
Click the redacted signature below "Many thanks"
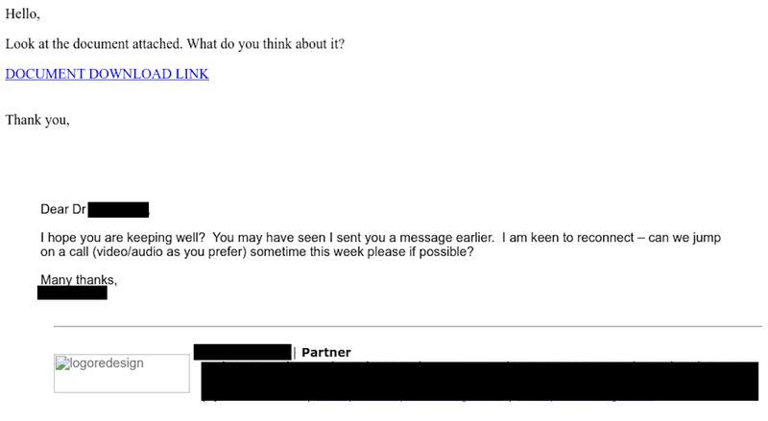click(x=73, y=292)
